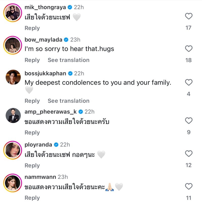See translation of bossjukkaphan's comment
The image size is (202, 203).
coord(68,101)
